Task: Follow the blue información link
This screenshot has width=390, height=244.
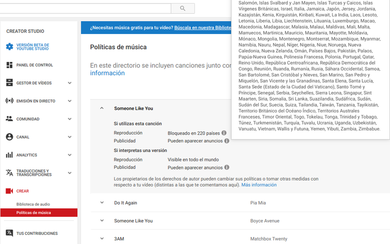Action: click(107, 73)
